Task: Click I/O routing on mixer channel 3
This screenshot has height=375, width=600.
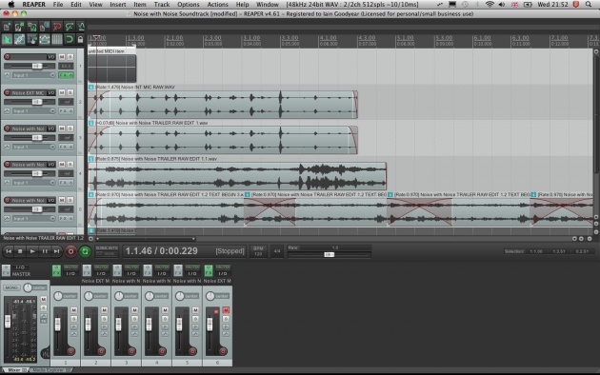Action: [131, 273]
